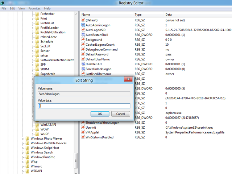Click the Prefetcher folder icon
This screenshot has width=232, height=174.
[x=37, y=13]
